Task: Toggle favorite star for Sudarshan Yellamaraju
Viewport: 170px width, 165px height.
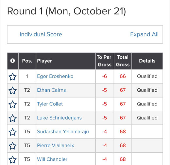Action: tap(13, 132)
